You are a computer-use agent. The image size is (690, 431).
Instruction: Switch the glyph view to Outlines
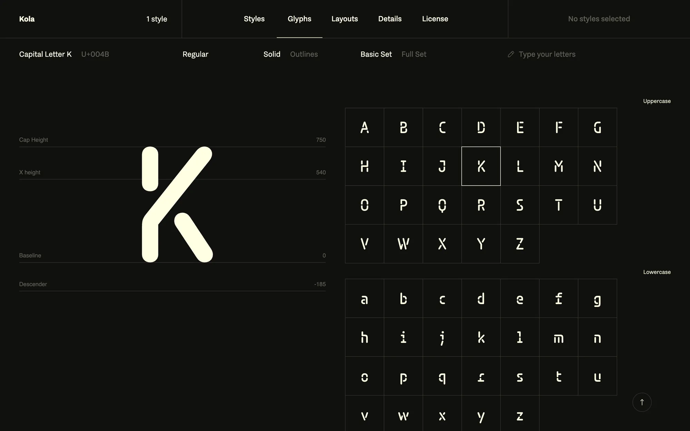304,54
